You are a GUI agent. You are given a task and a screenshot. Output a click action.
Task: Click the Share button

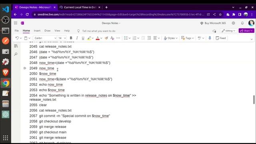[246, 31]
